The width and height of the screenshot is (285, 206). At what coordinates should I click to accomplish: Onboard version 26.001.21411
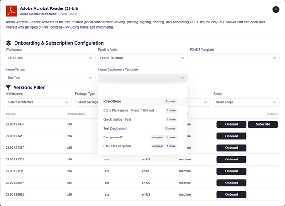point(231,136)
